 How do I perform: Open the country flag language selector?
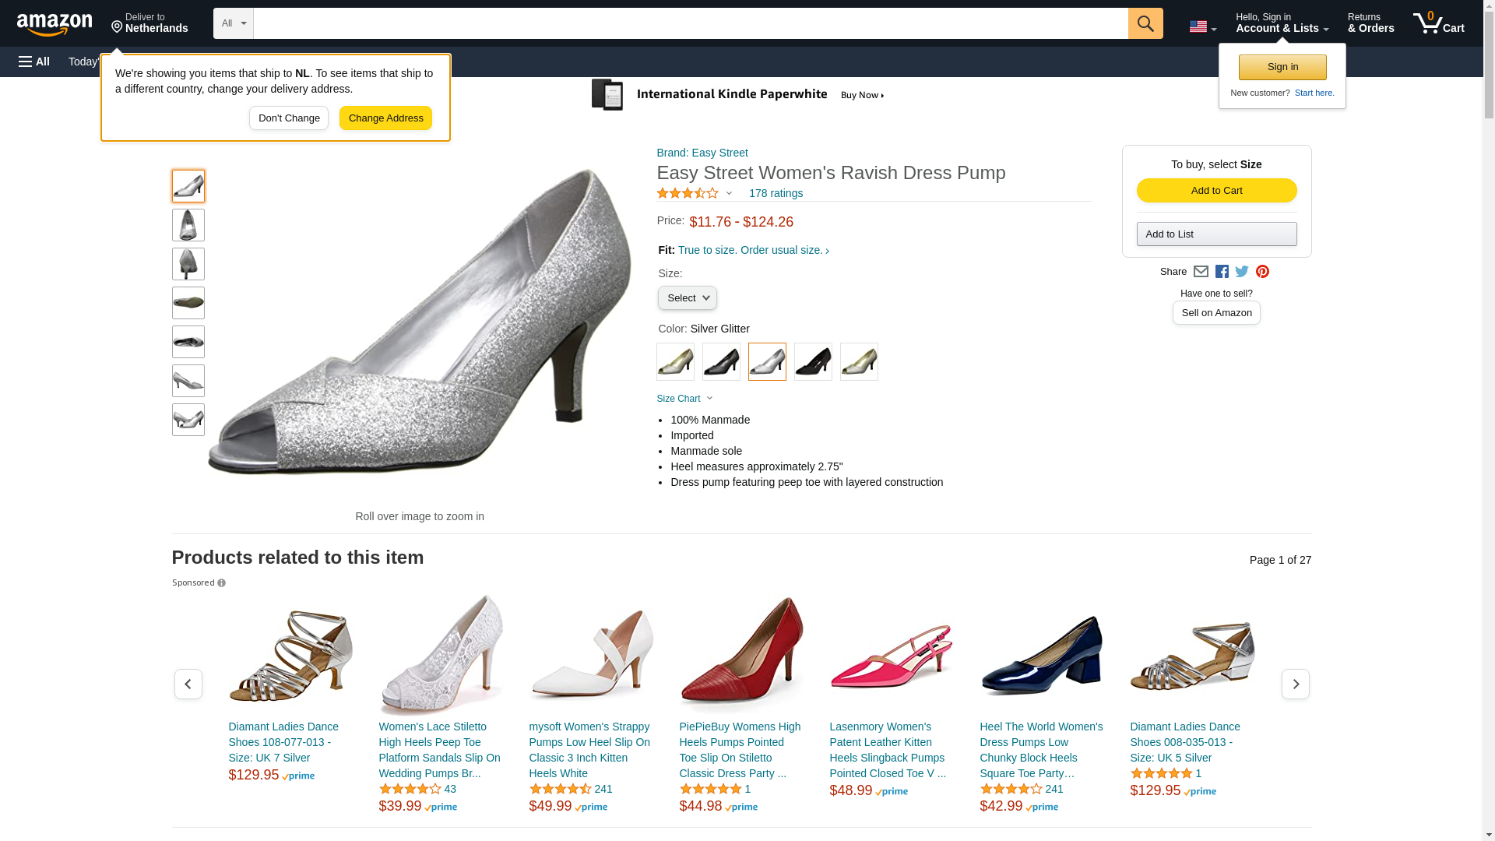[x=1202, y=26]
